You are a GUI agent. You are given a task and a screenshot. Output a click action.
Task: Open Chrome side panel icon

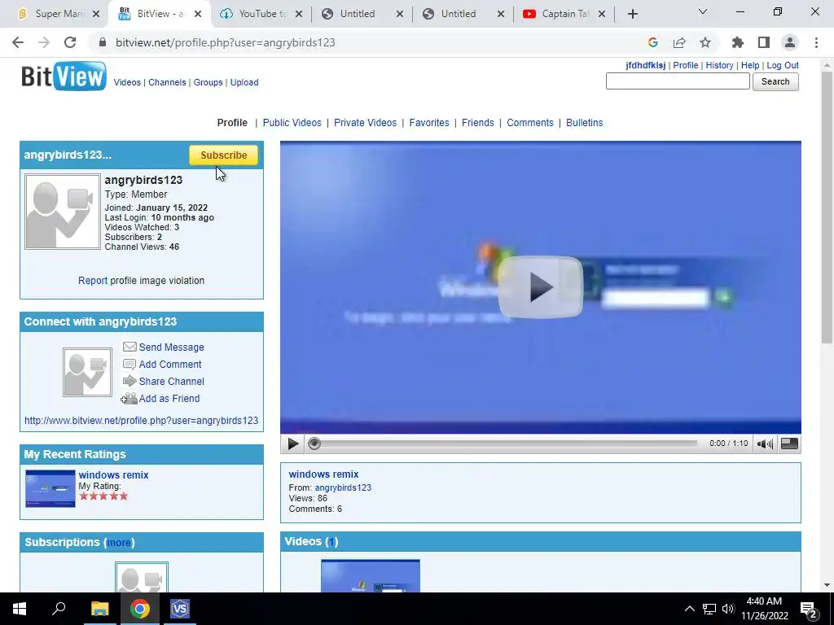764,42
